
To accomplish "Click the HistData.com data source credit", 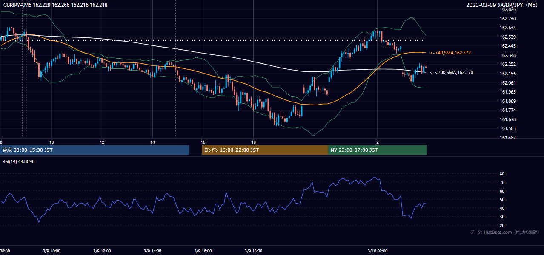I will coord(505,232).
